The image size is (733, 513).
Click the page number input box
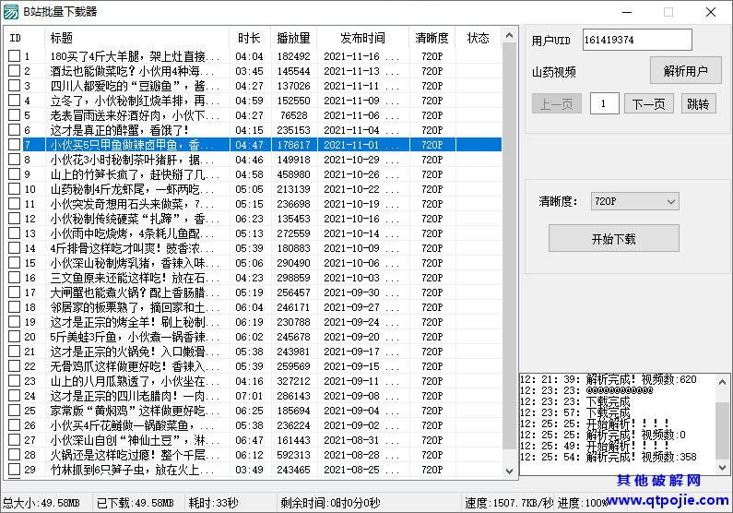604,103
